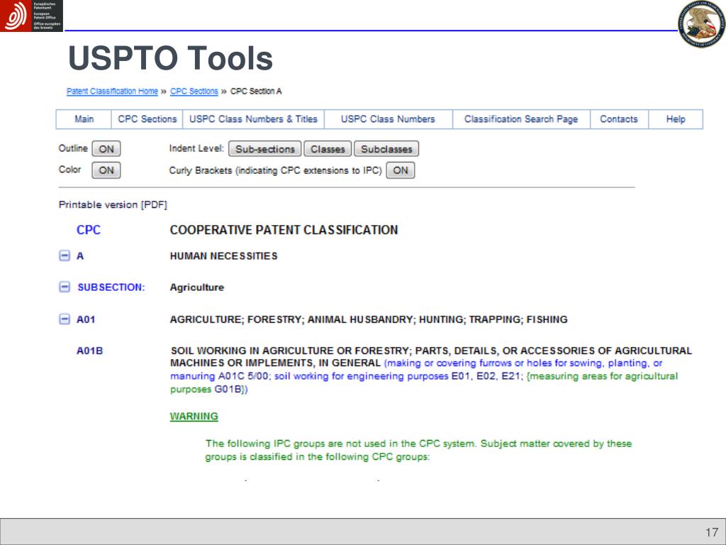Click slide page number 17
This screenshot has height=545, width=726.
coord(712,532)
